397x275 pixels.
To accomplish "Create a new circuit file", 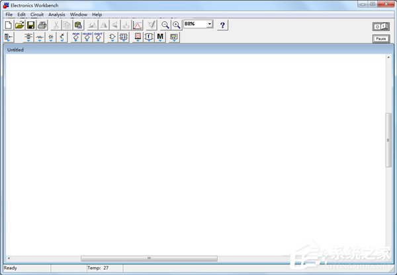I will [x=9, y=25].
